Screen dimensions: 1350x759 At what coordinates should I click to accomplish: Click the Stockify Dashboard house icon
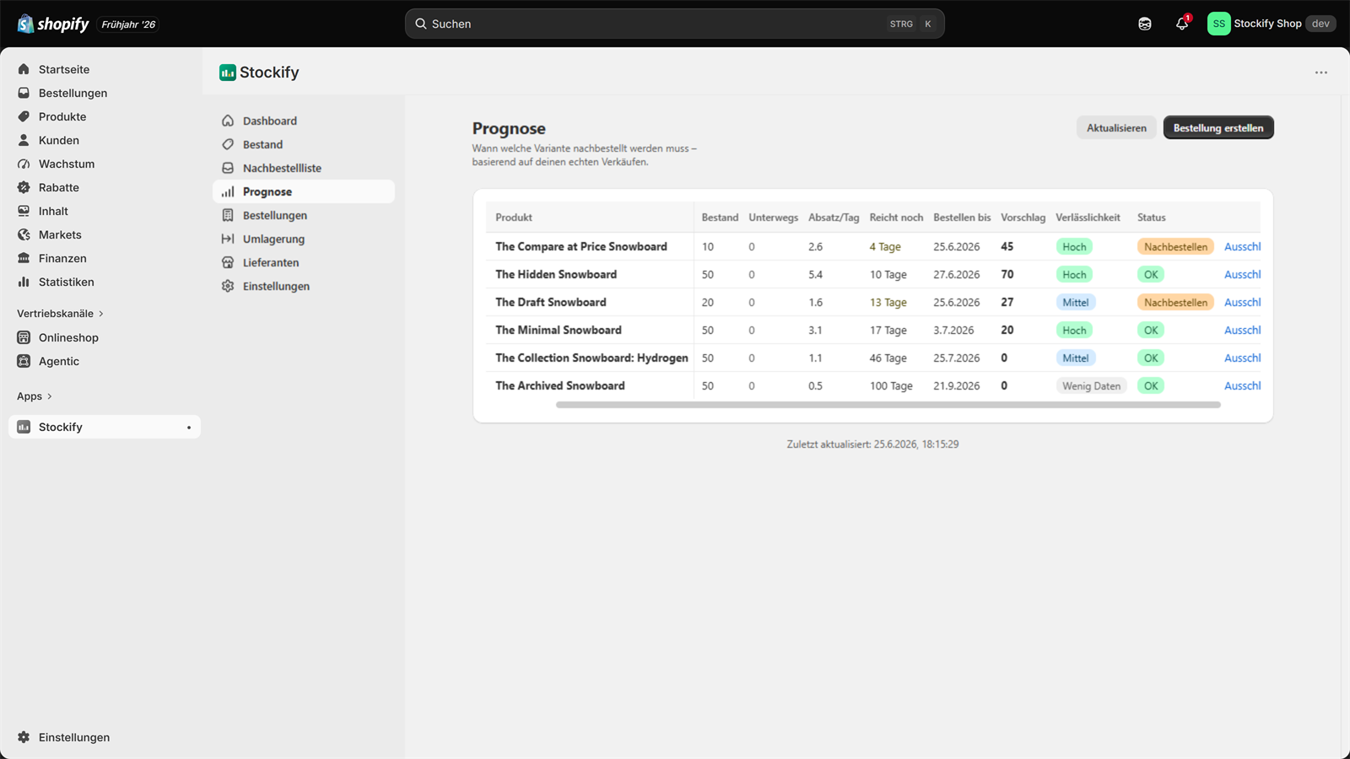pyautogui.click(x=228, y=121)
